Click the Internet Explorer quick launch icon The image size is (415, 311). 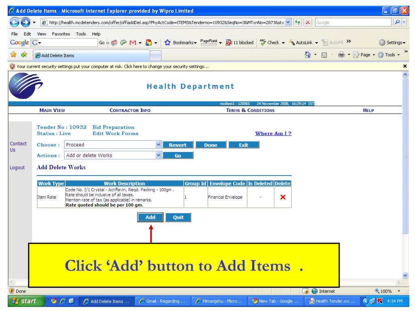(63, 301)
